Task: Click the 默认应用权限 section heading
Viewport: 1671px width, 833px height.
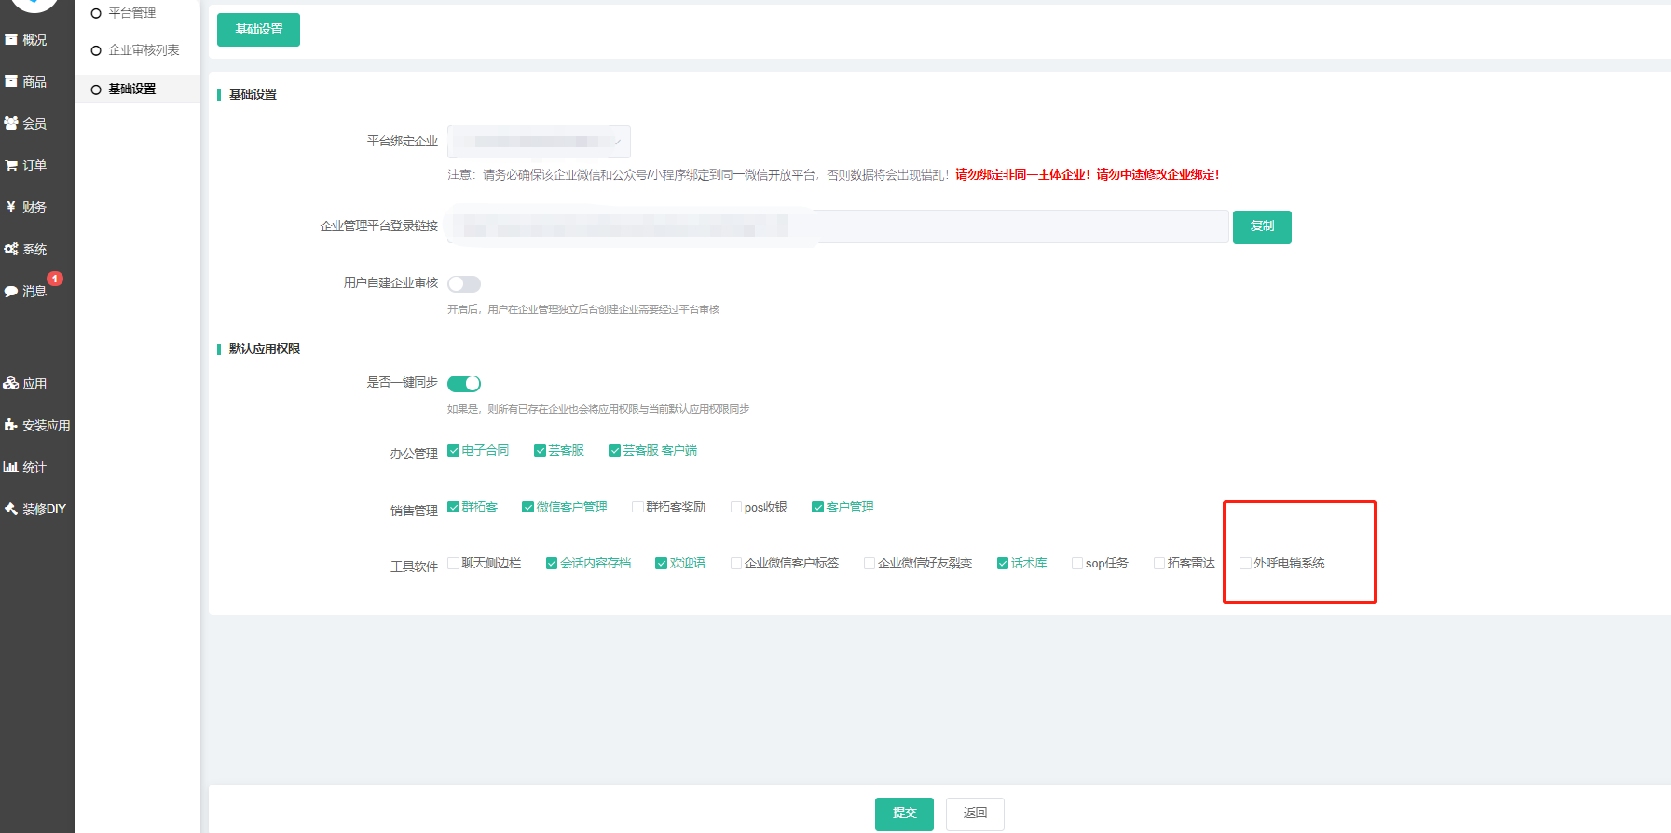Action: [x=265, y=348]
